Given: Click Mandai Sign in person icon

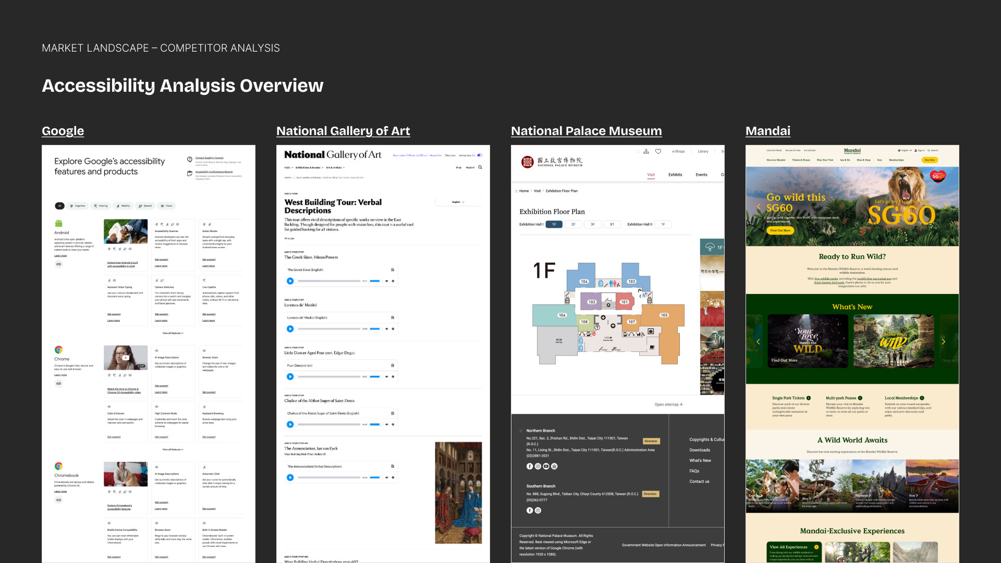Looking at the screenshot, I should (915, 150).
